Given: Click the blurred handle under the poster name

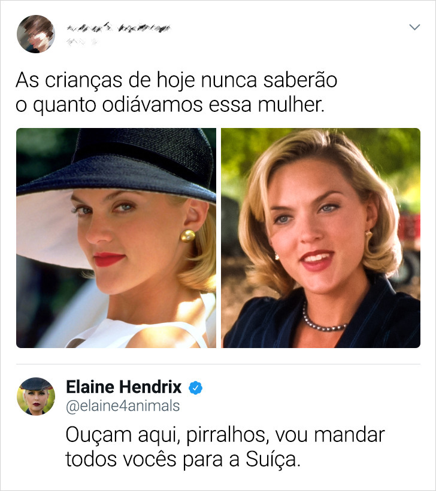Looking at the screenshot, I should pos(81,41).
